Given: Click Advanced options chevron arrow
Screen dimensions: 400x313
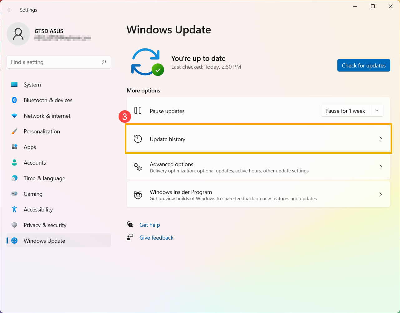Looking at the screenshot, I should click(381, 167).
